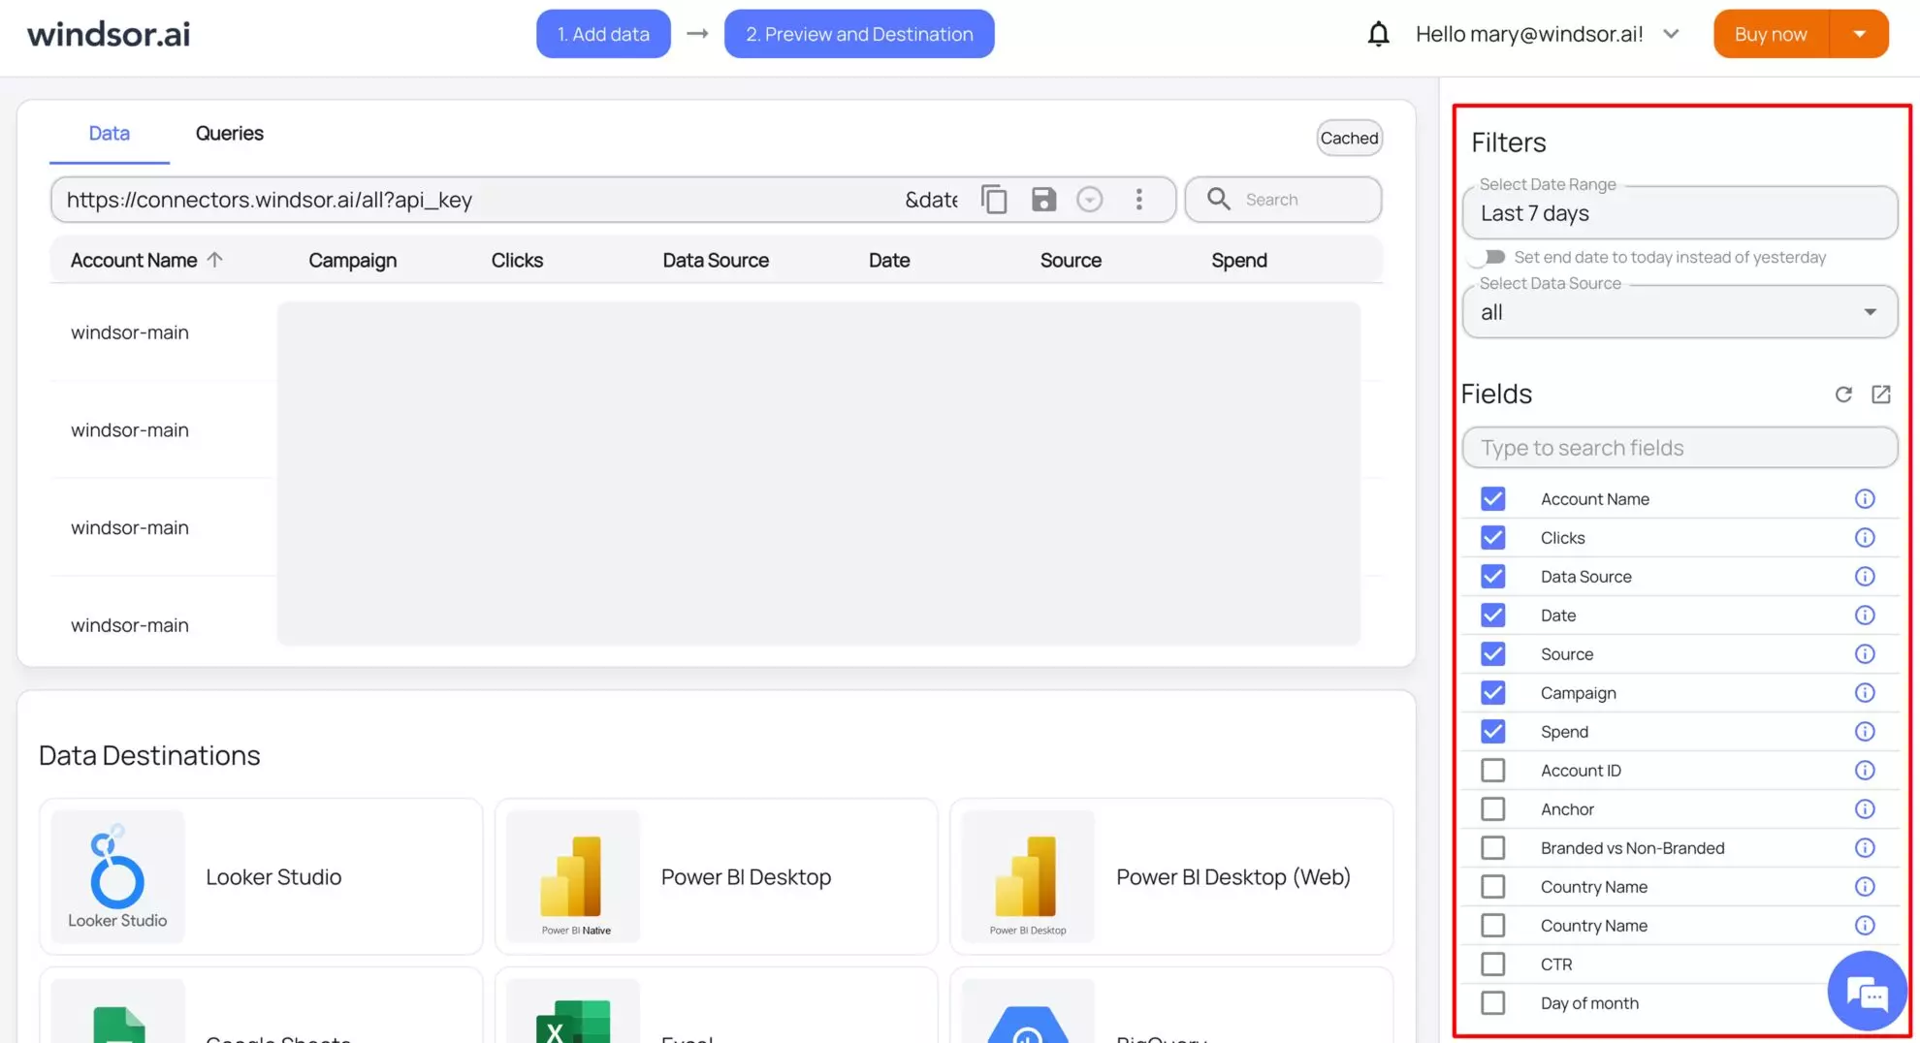Copy the connector URL with copy icon
Viewport: 1920px width, 1043px height.
[994, 200]
